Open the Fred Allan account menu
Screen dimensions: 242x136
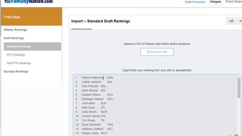point(234,2)
